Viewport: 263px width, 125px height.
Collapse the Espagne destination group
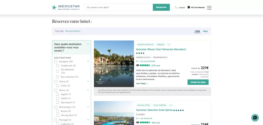point(88,61)
